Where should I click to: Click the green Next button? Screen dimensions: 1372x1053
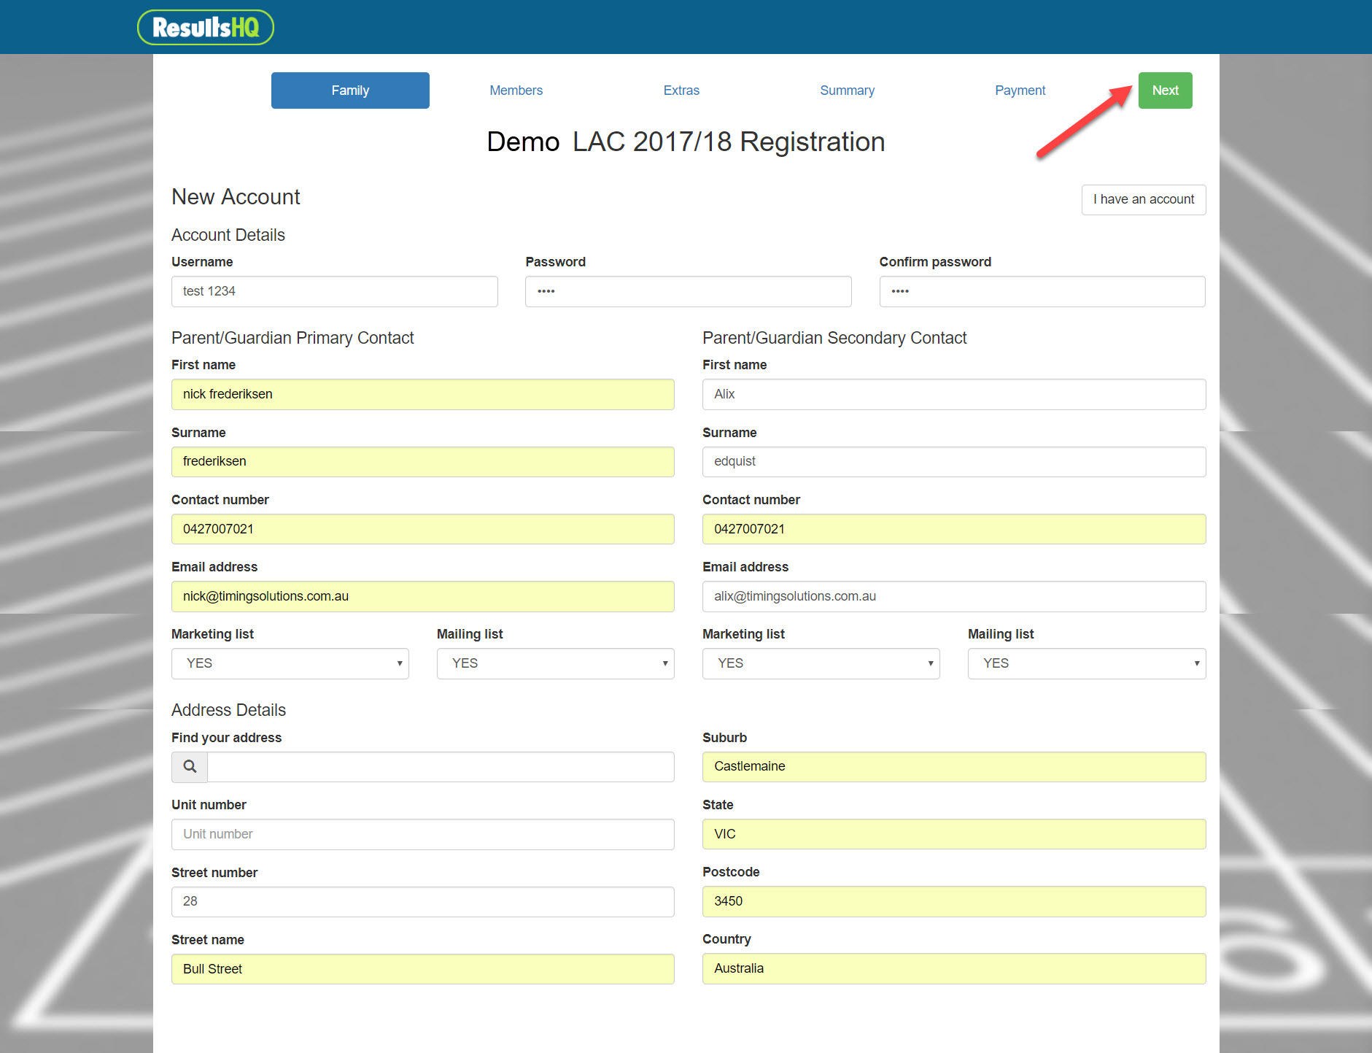point(1165,90)
